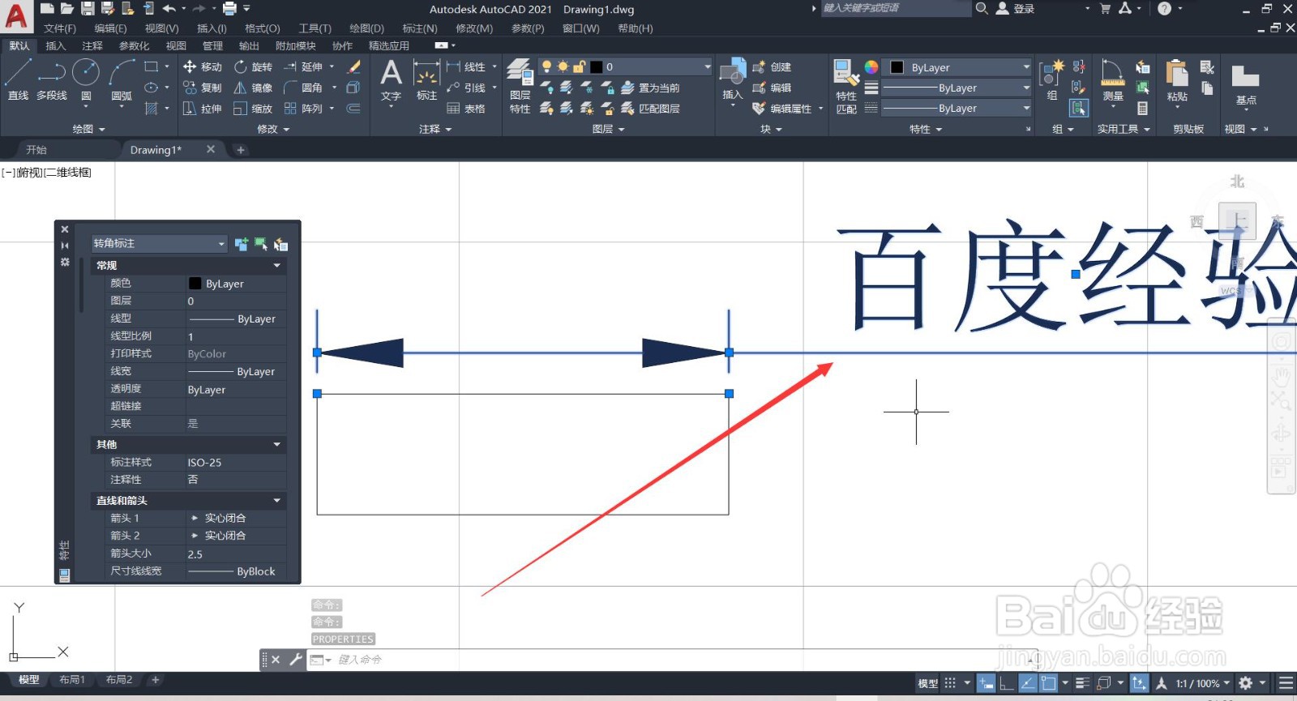Click the Measure (测量) tool
Viewport: 1297px width, 701px height.
(x=1113, y=80)
